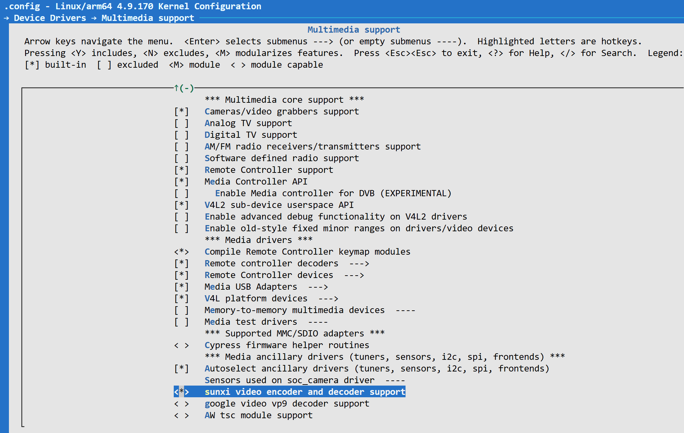Viewport: 684px width, 433px height.
Task: Toggle the Software defined radio support option
Action: coord(181,158)
